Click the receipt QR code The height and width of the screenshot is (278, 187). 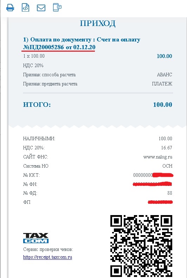pos(141,246)
